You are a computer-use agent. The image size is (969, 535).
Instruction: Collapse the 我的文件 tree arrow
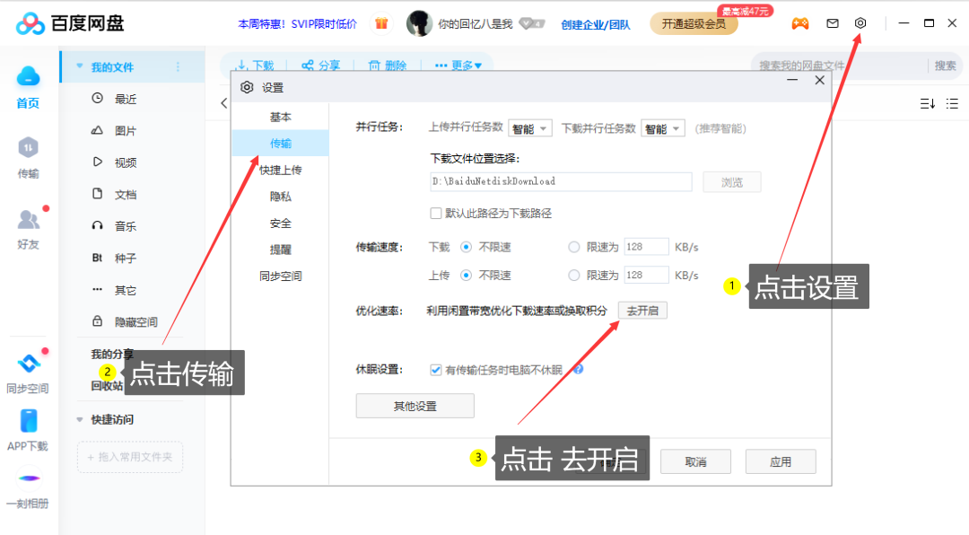click(x=79, y=66)
